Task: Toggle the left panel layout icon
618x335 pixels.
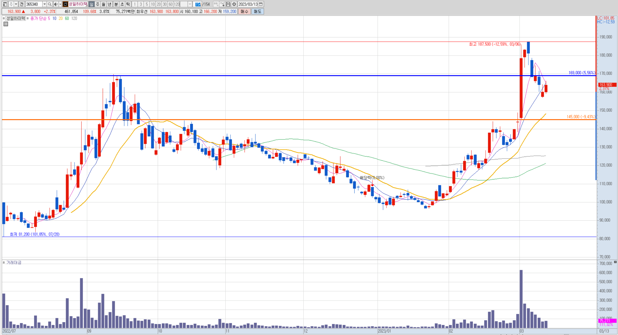Action: (5, 4)
